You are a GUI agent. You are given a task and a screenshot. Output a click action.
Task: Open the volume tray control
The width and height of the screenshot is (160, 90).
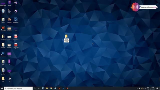[x=145, y=88]
